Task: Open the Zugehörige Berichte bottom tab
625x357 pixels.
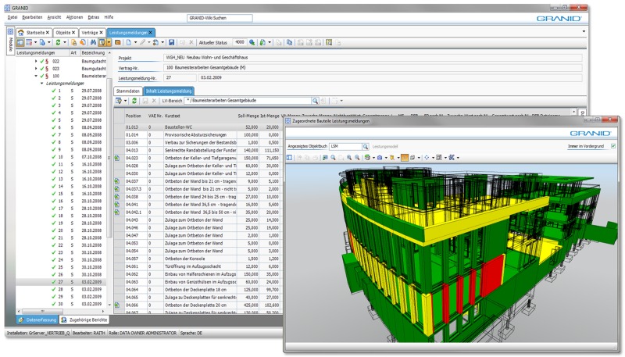Action: 84,320
